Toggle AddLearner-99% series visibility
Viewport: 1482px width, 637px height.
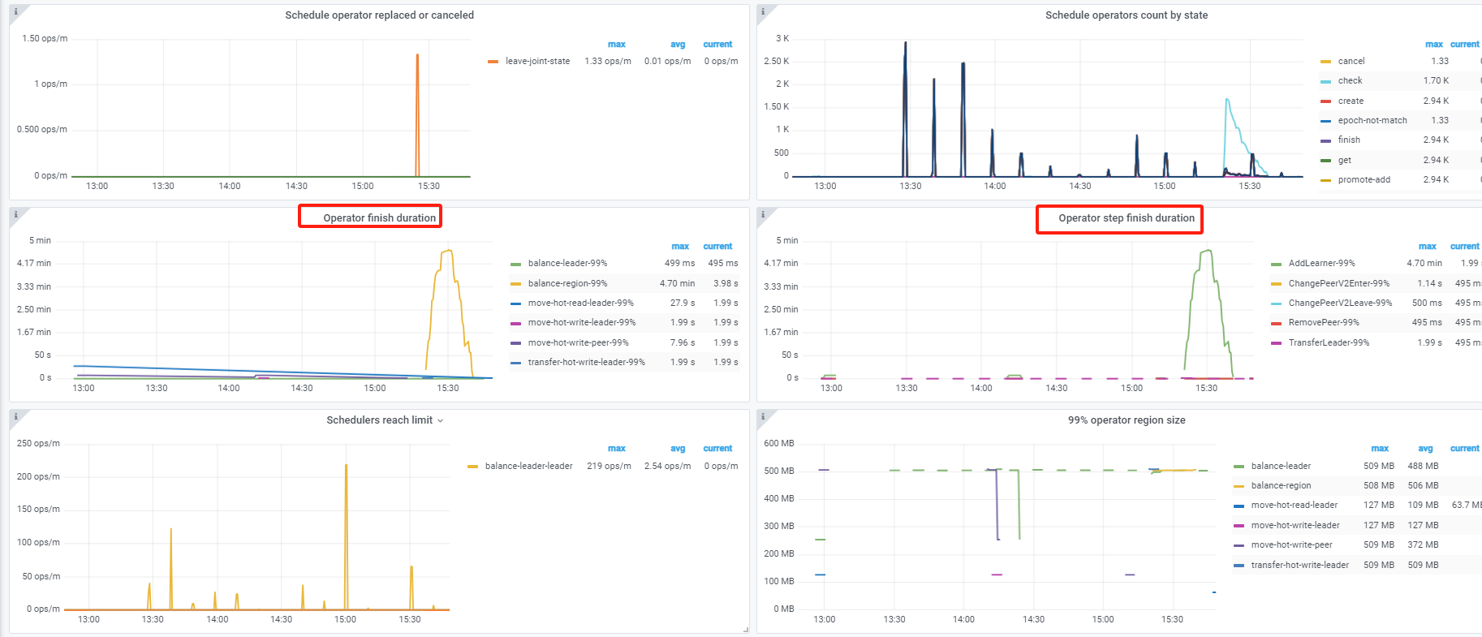(1321, 263)
